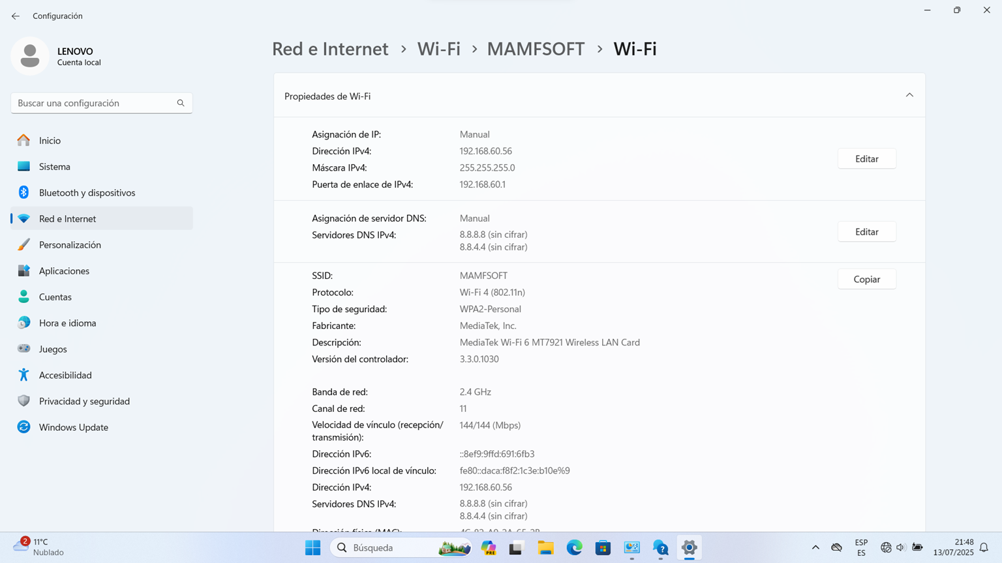Select the Sistema monitor icon
This screenshot has width=1002, height=563.
point(23,166)
